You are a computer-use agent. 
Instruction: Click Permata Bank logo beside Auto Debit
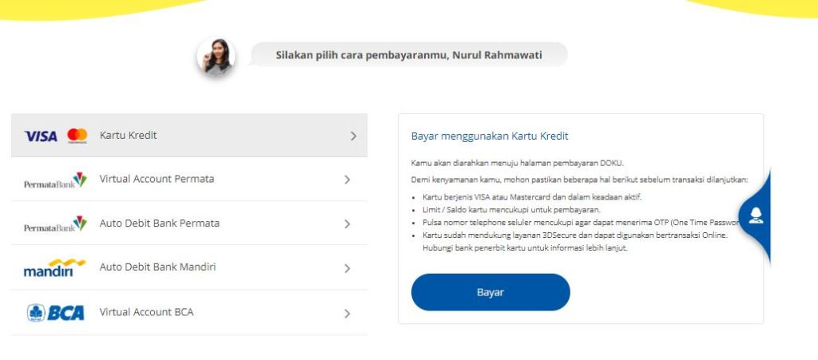(x=55, y=224)
